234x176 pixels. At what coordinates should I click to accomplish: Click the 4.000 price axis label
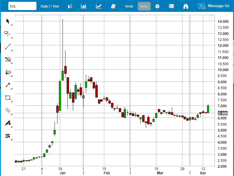tap(222, 142)
